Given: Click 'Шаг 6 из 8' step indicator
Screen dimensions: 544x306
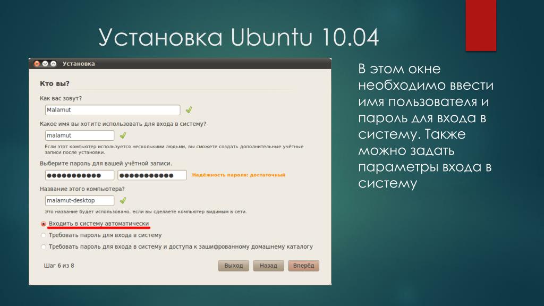Looking at the screenshot, I should [x=59, y=266].
